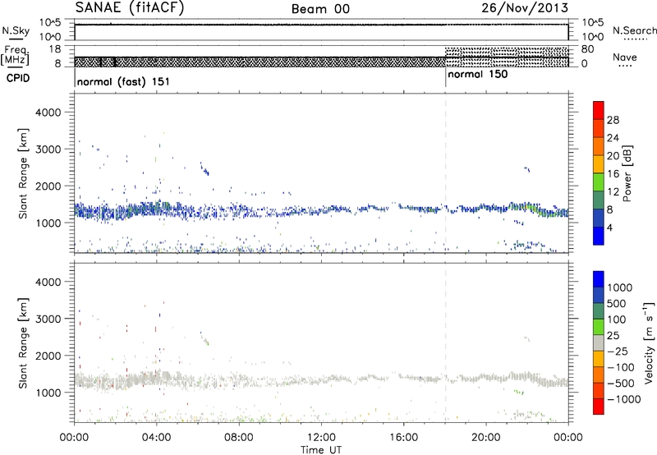Select the 18 tick on frequency axis
The height and width of the screenshot is (455, 657).
55,49
